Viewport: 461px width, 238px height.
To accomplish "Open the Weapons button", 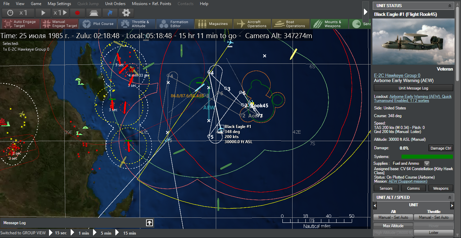I will [441, 188].
